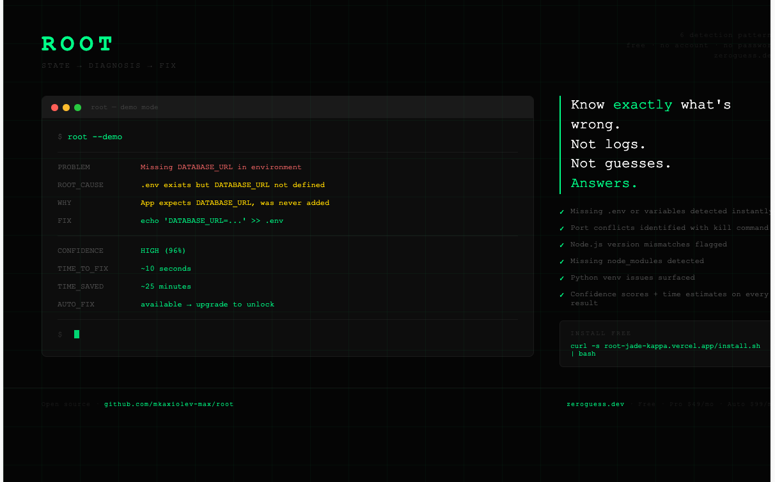Image resolution: width=775 pixels, height=482 pixels.
Task: Click the 'root --demo' command line
Action: pos(95,137)
